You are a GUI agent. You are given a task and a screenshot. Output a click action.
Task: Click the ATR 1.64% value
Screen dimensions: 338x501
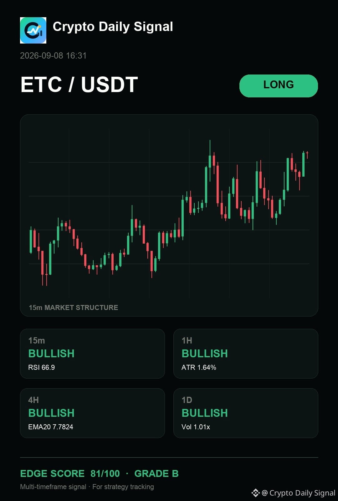pos(199,367)
